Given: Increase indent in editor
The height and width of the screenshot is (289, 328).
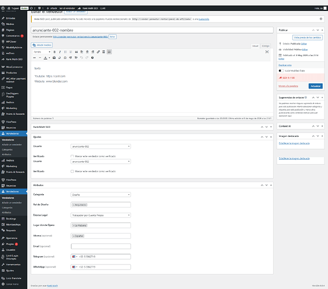Looking at the screenshot, I should pos(76,58).
